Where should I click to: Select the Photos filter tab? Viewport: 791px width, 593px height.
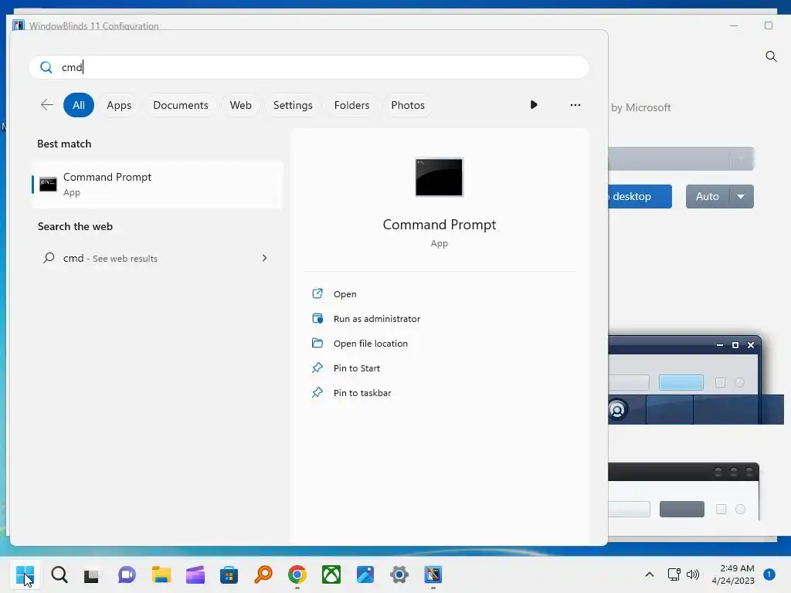[x=408, y=105]
